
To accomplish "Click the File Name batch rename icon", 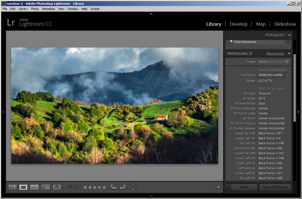I will 287,75.
